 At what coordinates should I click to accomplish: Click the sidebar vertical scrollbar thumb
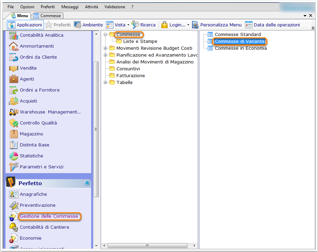[96, 129]
